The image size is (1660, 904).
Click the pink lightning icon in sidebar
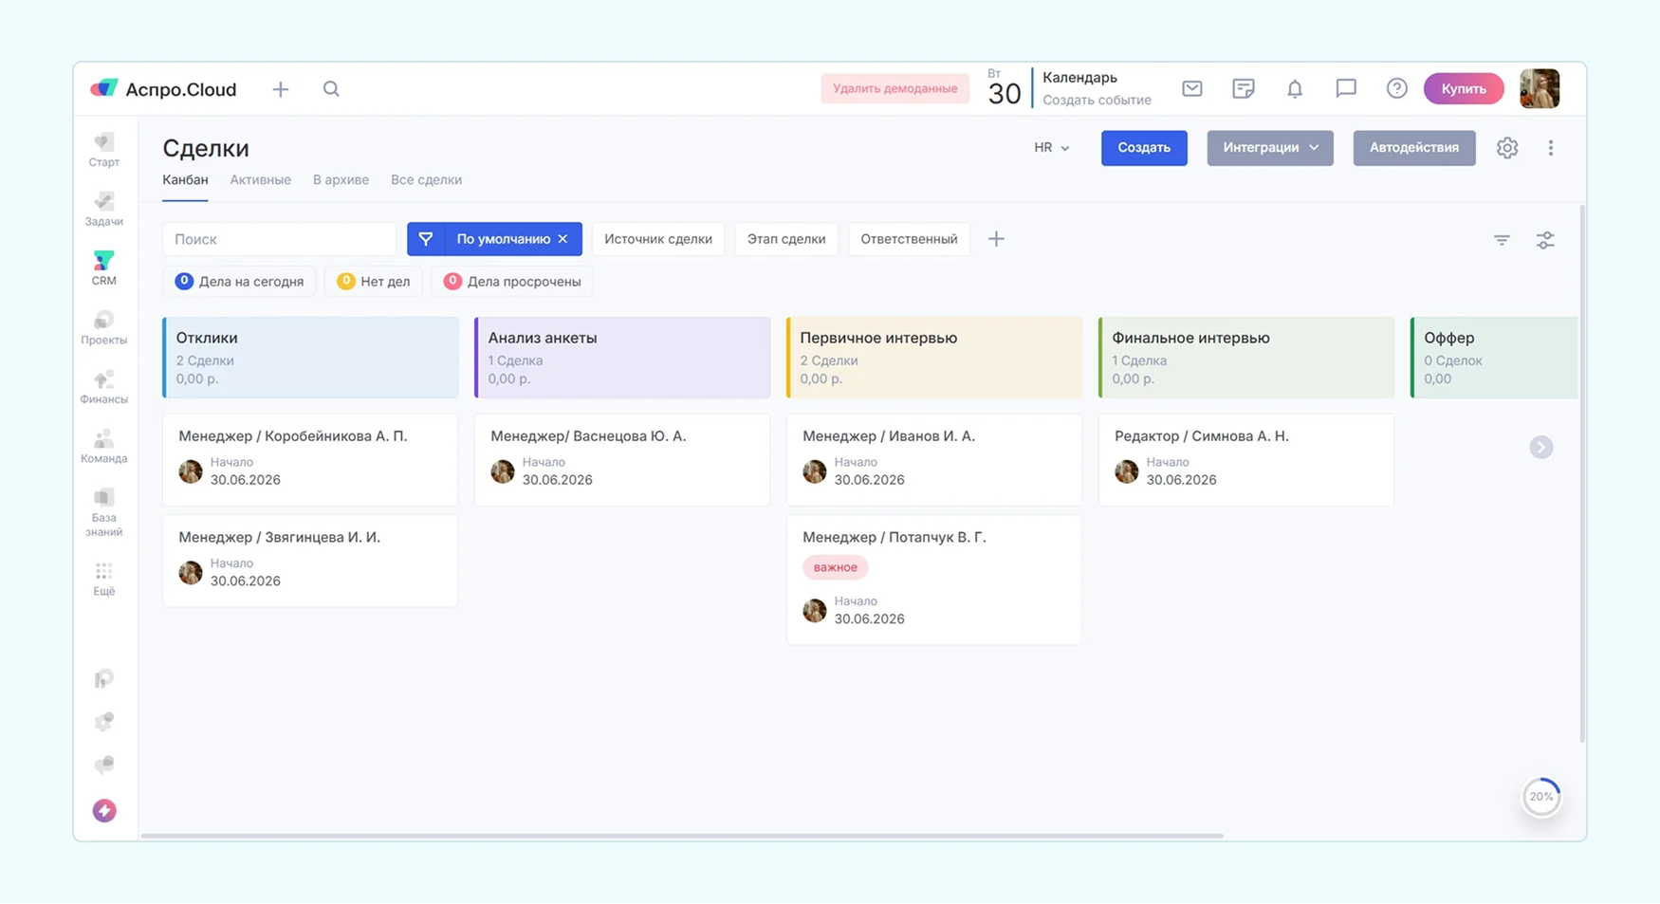[x=104, y=810]
